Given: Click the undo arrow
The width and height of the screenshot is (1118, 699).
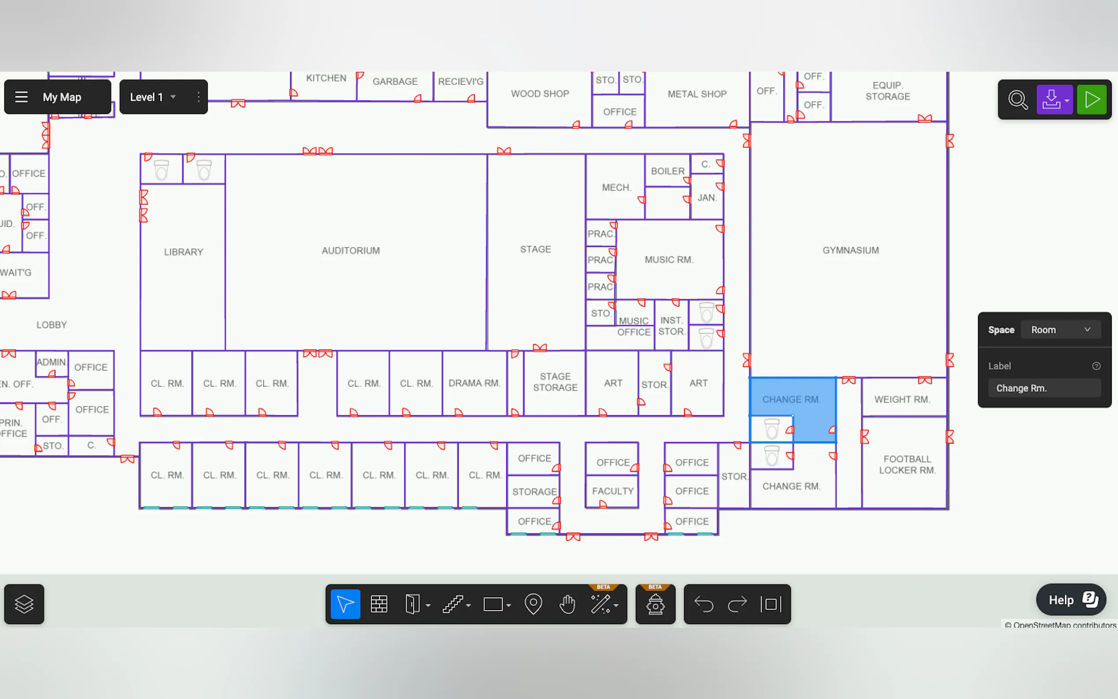Looking at the screenshot, I should coord(703,604).
